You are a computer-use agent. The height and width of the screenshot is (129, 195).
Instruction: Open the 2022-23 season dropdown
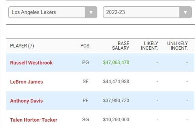147,12
